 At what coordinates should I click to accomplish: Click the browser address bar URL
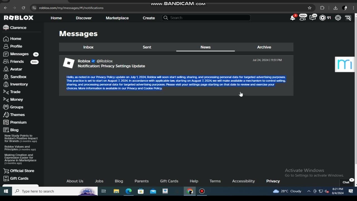pyautogui.click(x=71, y=8)
